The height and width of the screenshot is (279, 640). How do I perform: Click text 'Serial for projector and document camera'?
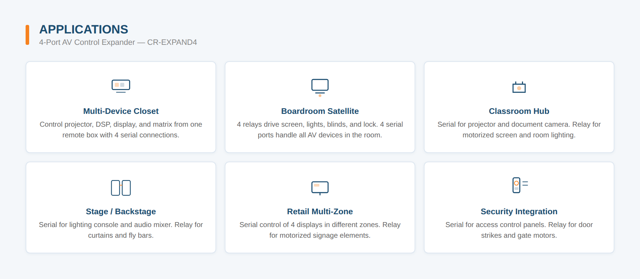[504, 124]
